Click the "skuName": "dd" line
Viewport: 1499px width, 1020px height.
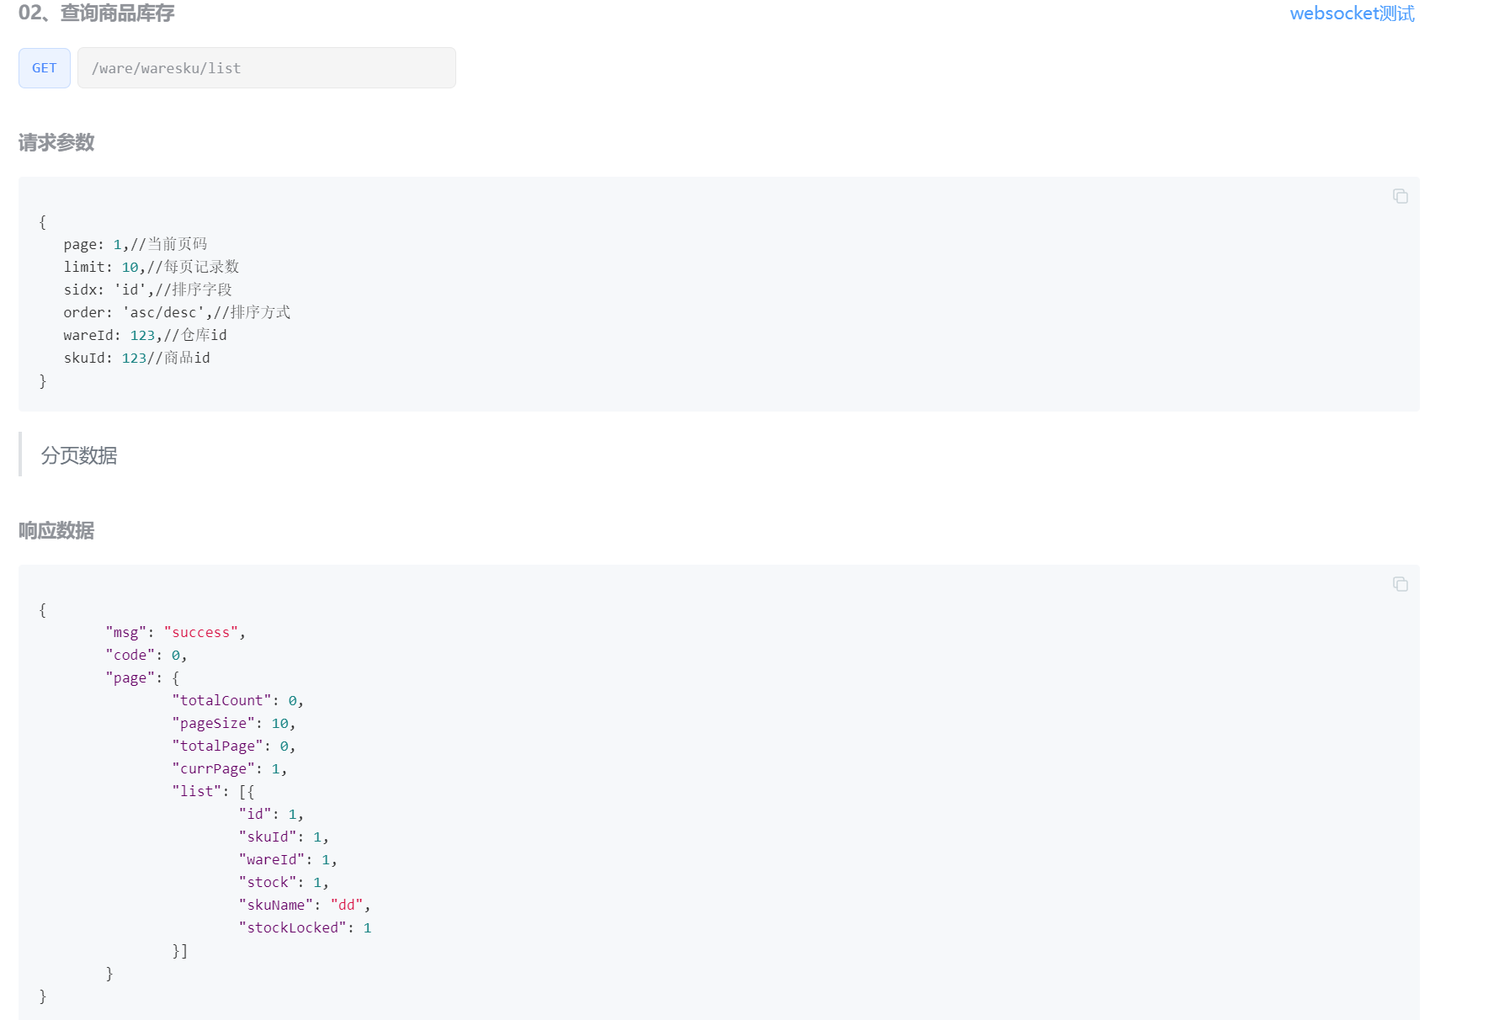[305, 905]
